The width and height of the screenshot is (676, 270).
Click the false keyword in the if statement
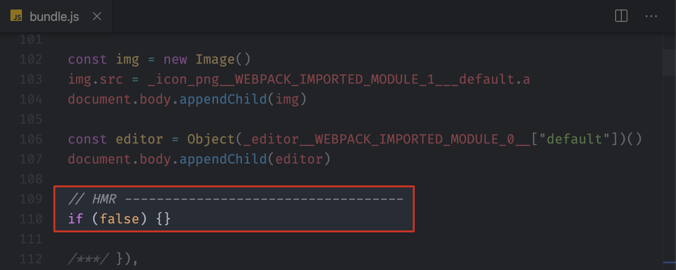pos(120,219)
